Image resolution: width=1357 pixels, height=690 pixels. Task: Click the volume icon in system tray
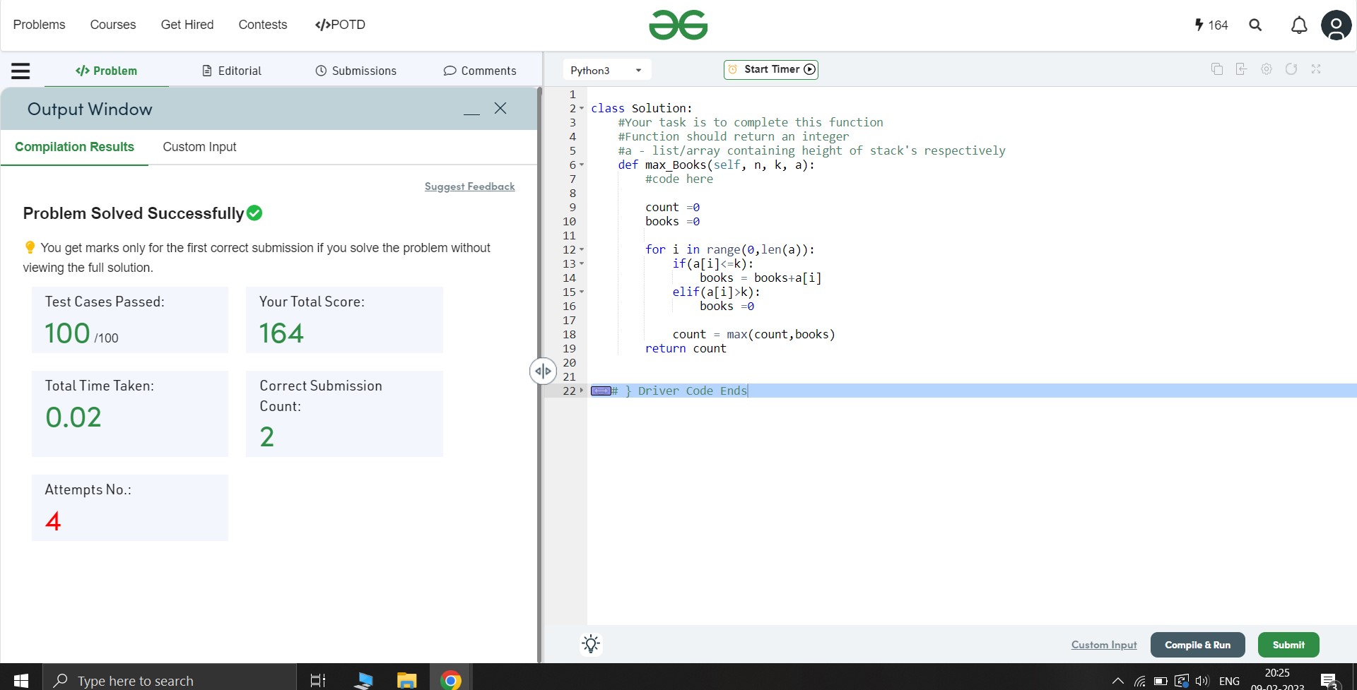[x=1202, y=681]
